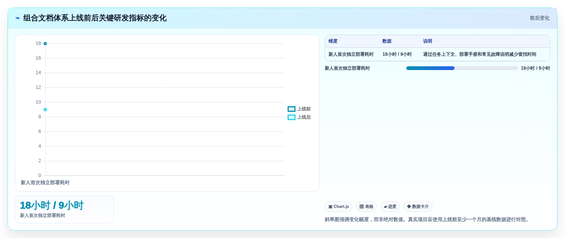Click the progress row label 新人首次独立部署耗时
The height and width of the screenshot is (238, 565).
(x=347, y=68)
